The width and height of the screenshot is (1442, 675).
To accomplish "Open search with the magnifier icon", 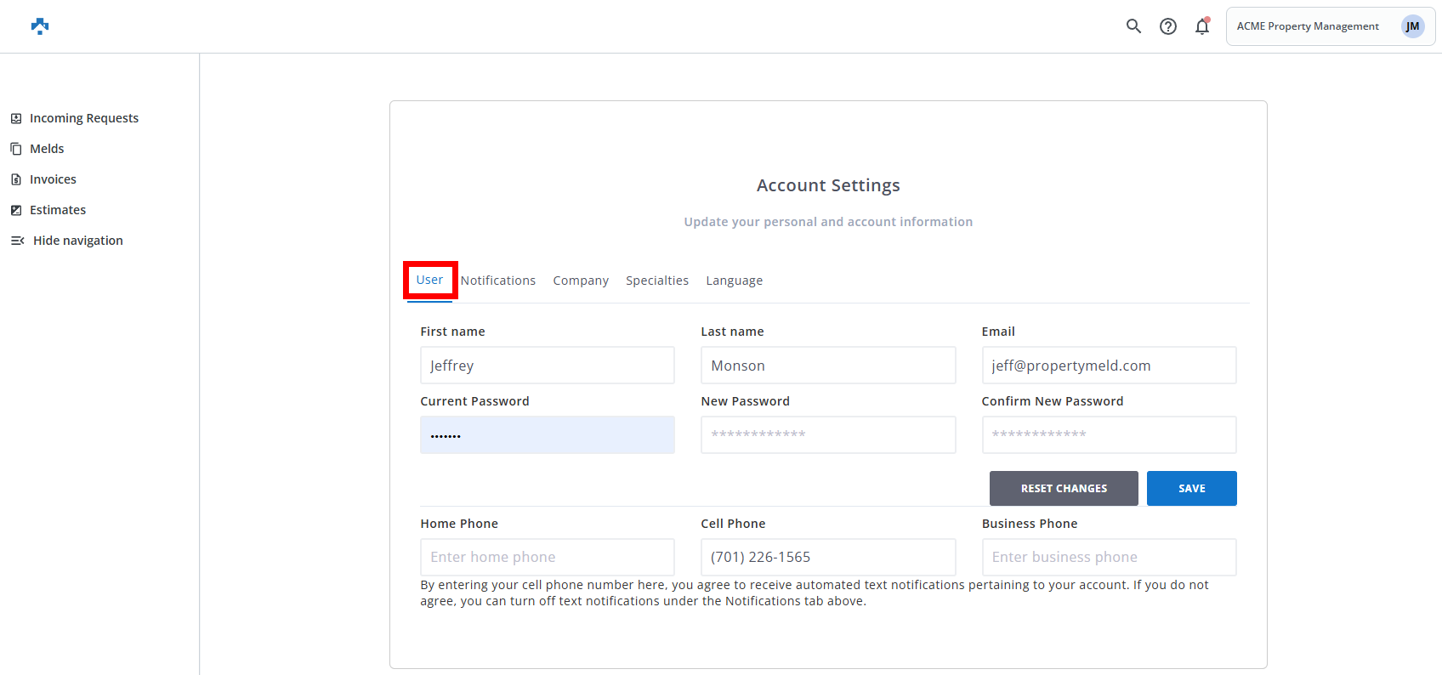I will point(1133,26).
